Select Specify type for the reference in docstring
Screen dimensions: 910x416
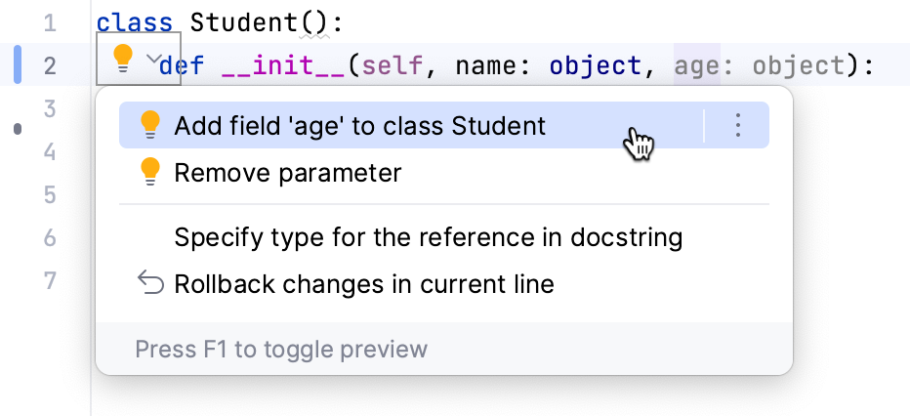[x=428, y=237]
